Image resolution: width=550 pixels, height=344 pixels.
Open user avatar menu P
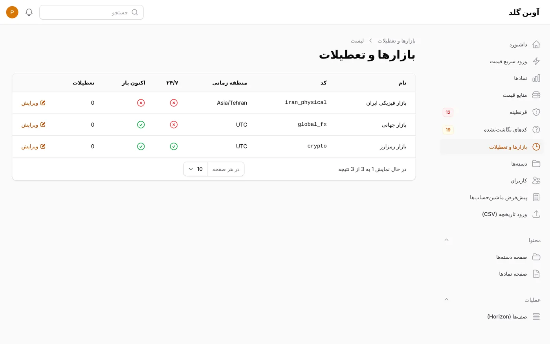coord(12,12)
